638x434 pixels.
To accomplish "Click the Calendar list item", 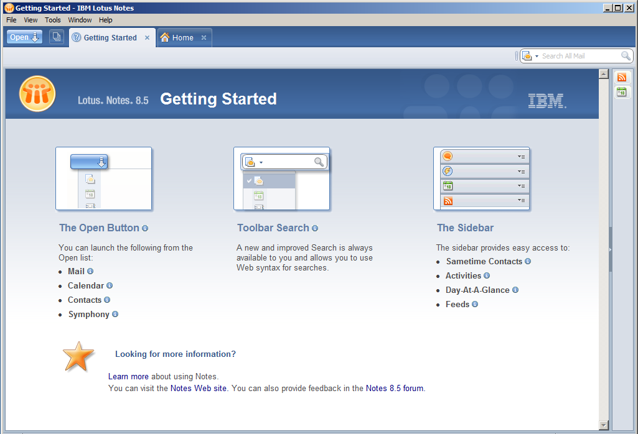I will [x=86, y=285].
